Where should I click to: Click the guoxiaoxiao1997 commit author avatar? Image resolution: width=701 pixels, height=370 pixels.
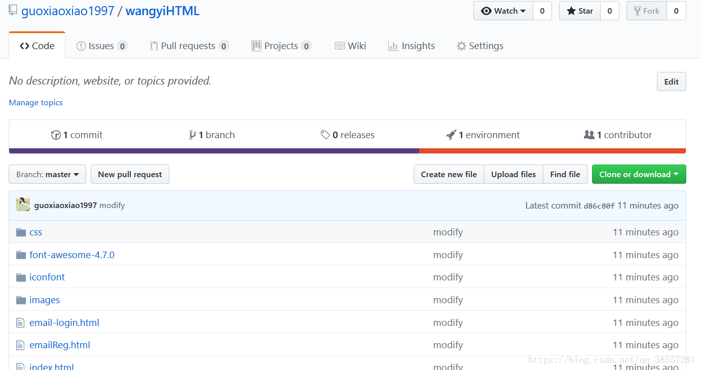tap(23, 204)
